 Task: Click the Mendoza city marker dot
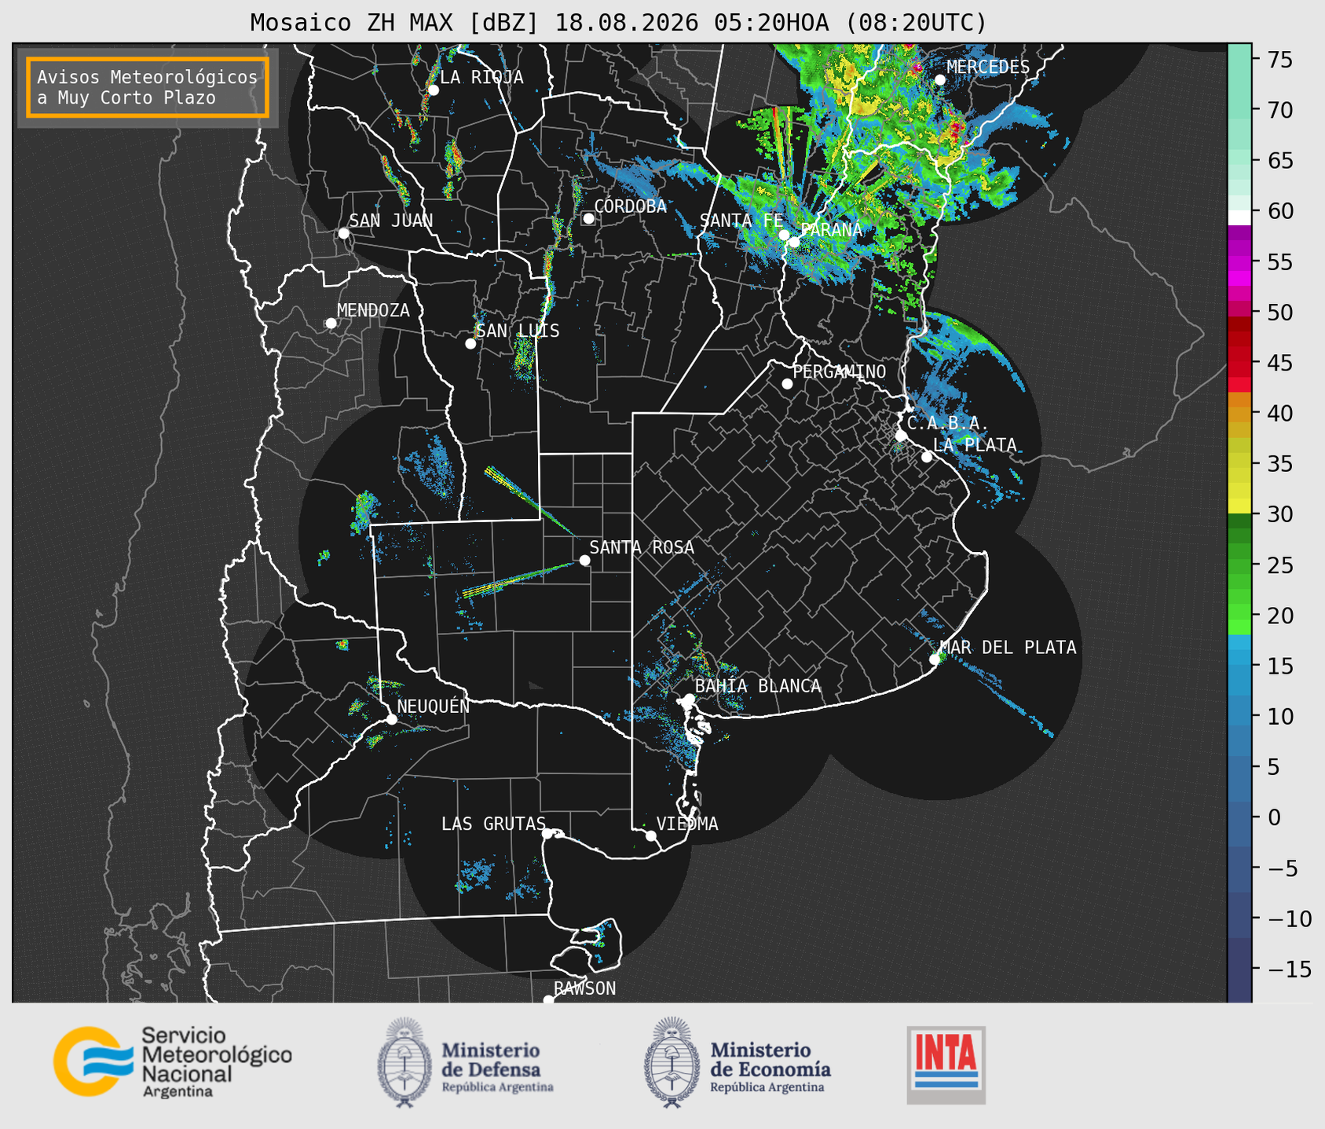click(331, 323)
